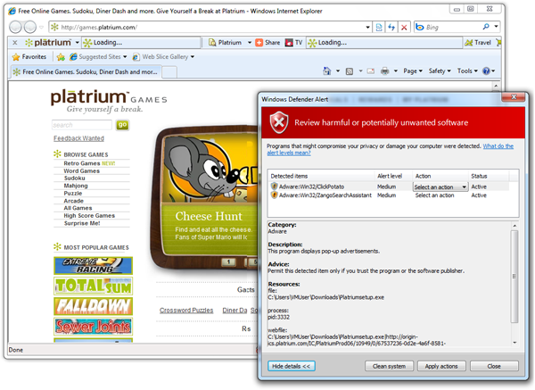Click the Extreme Racing game thumbnail
This screenshot has width=535, height=390.
[93, 266]
